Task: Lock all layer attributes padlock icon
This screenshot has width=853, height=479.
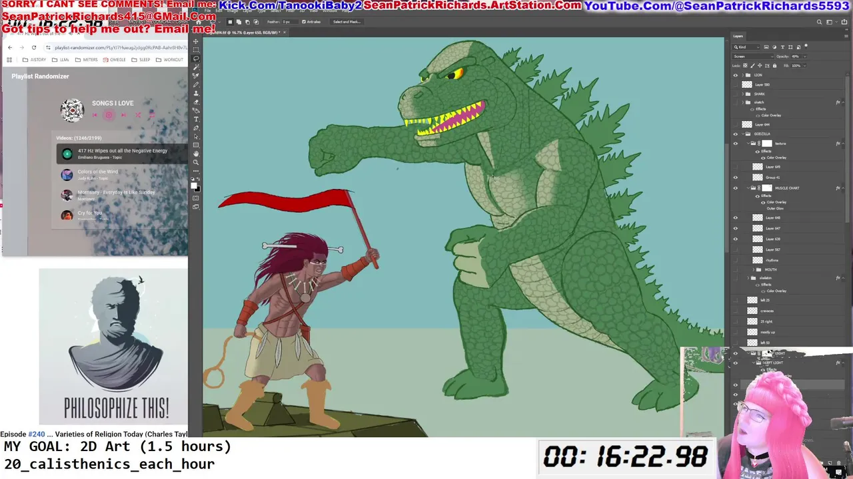Action: point(775,66)
